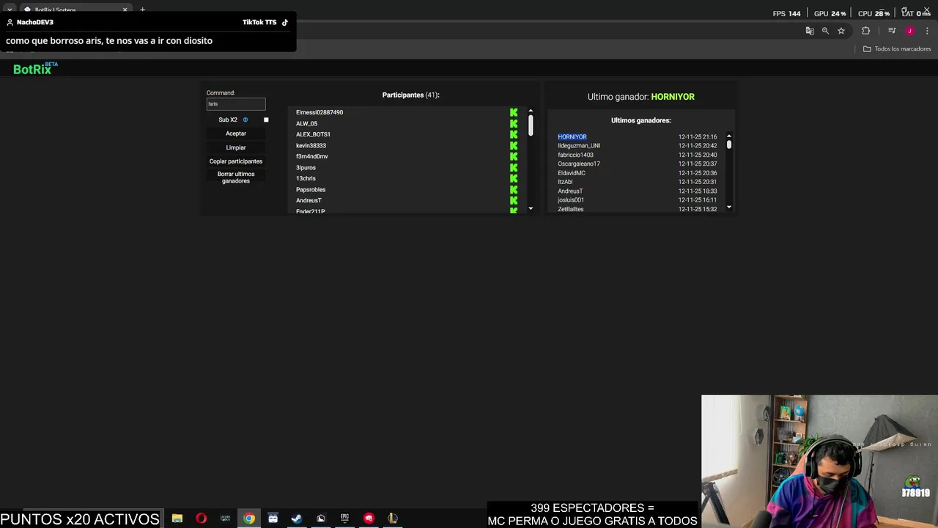Click winner fabriccio1403
Image resolution: width=938 pixels, height=528 pixels.
pos(575,155)
